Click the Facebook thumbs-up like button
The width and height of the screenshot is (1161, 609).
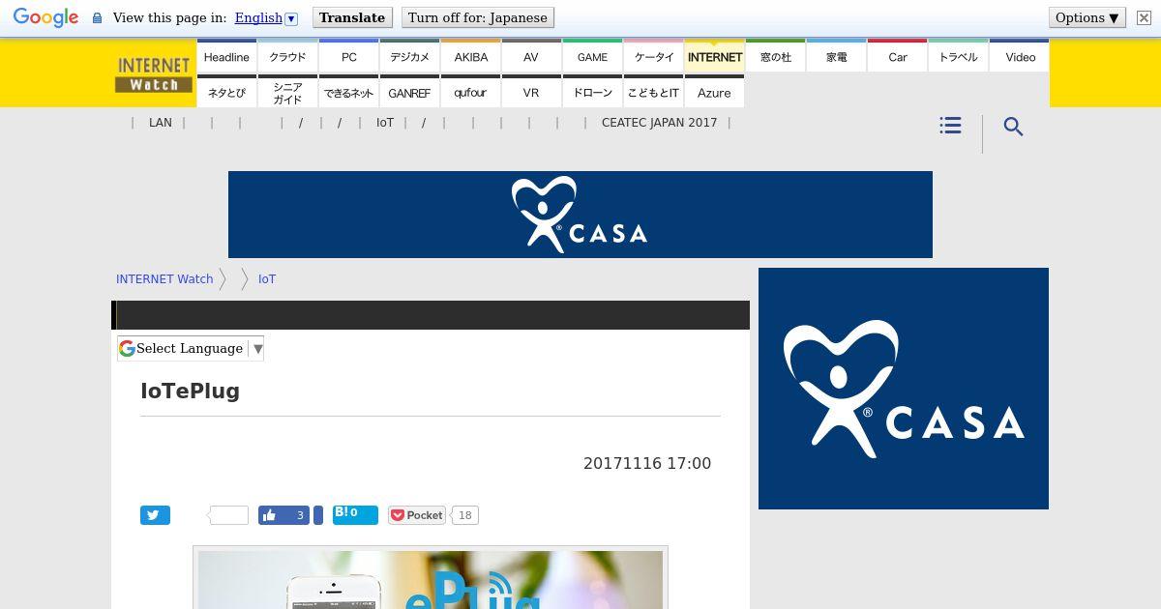pyautogui.click(x=283, y=515)
